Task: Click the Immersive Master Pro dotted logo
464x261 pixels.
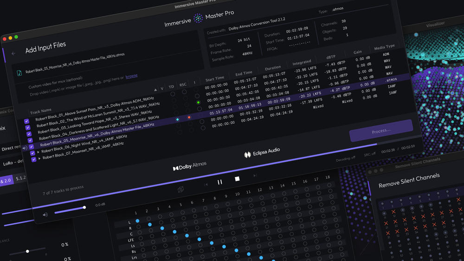Action: pos(198,18)
